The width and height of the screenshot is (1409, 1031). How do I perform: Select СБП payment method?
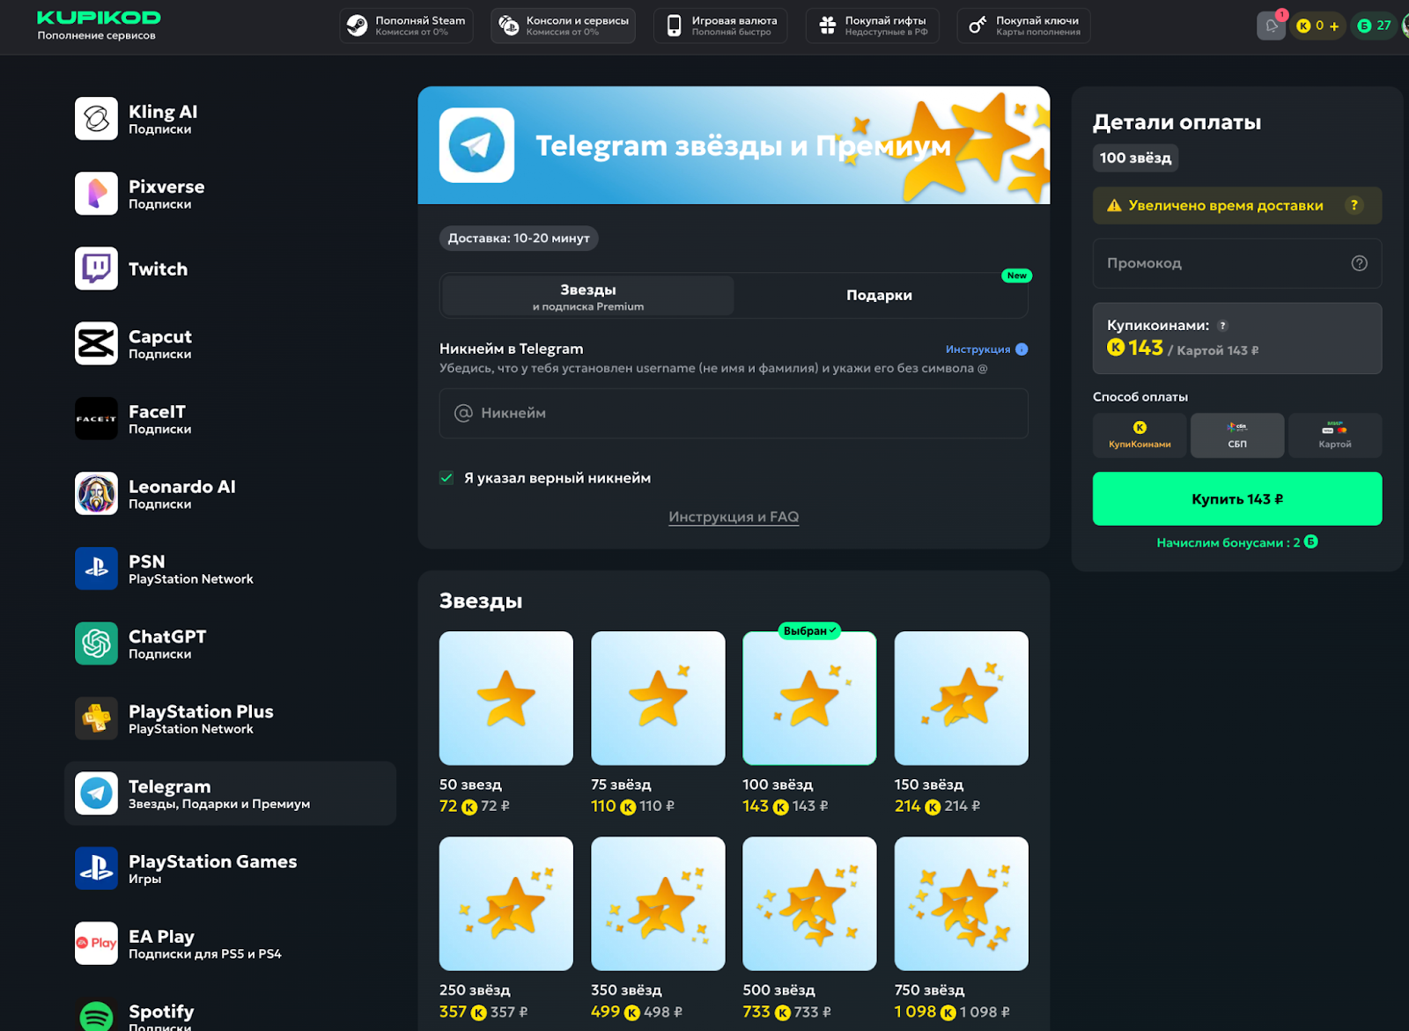coord(1236,435)
